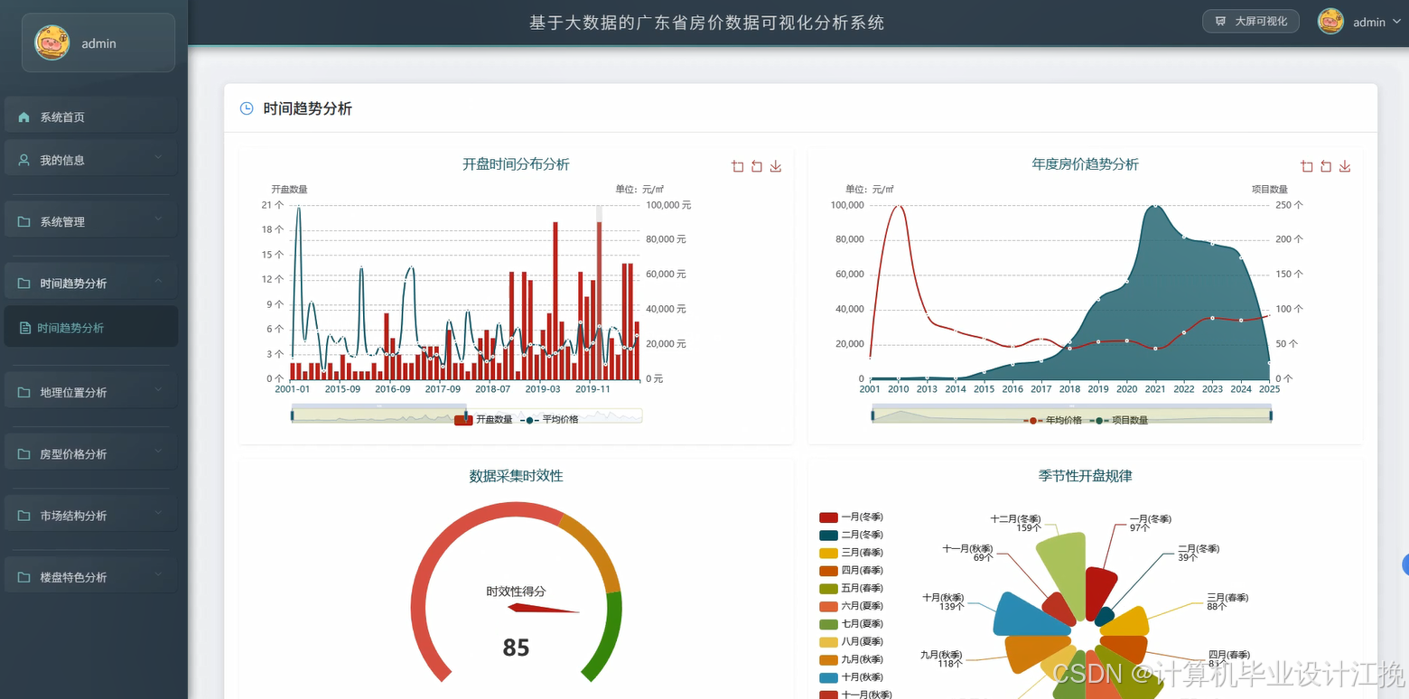Click the folder icon beside 市场结构分析

24,516
